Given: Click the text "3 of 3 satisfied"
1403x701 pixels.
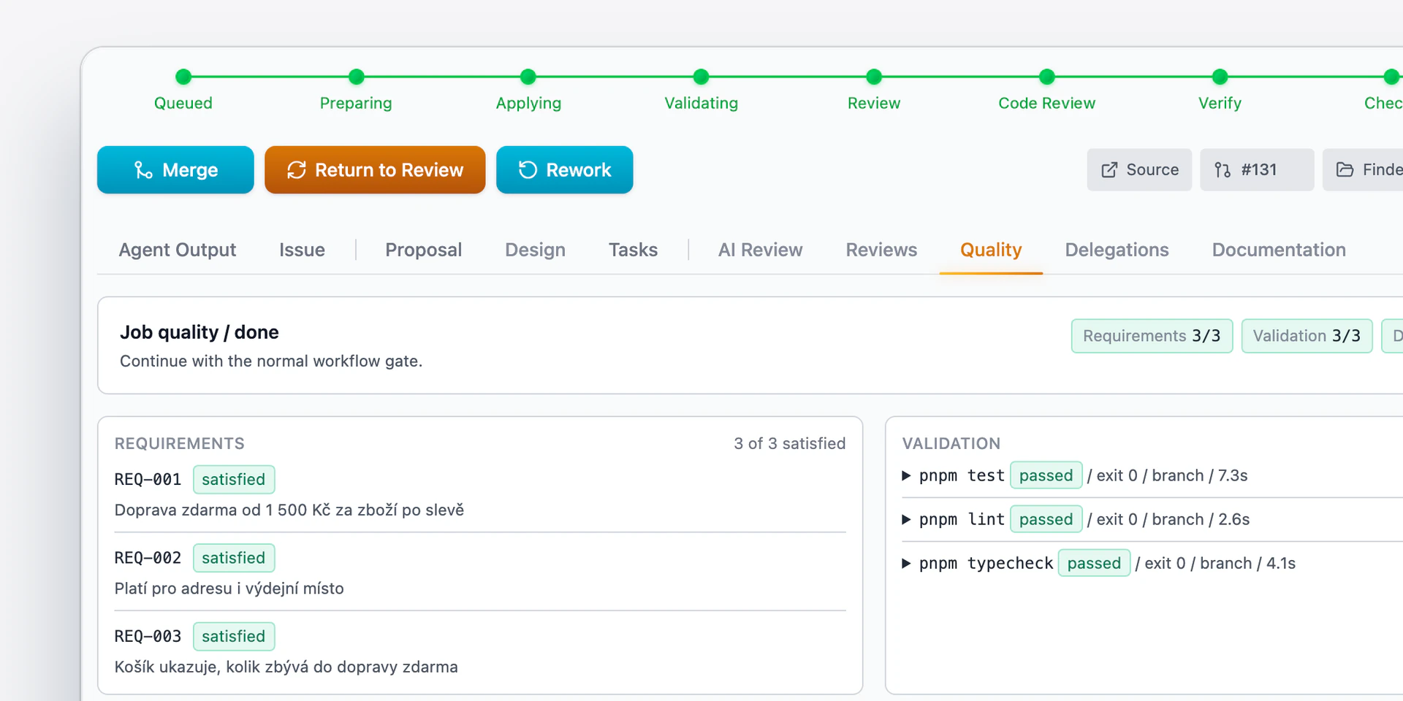Looking at the screenshot, I should [790, 444].
